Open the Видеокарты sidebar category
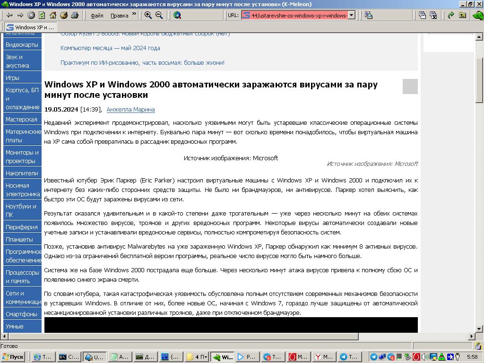484x363 pixels. (x=22, y=44)
